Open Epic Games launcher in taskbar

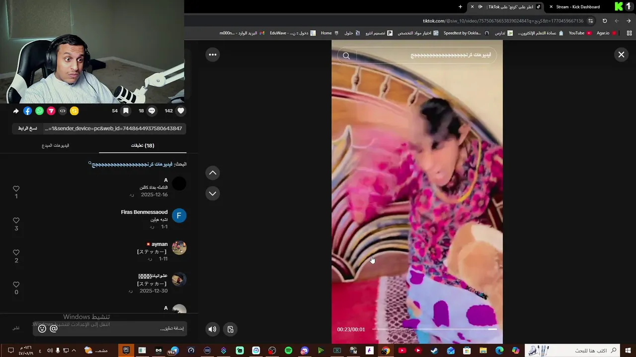pos(126,351)
